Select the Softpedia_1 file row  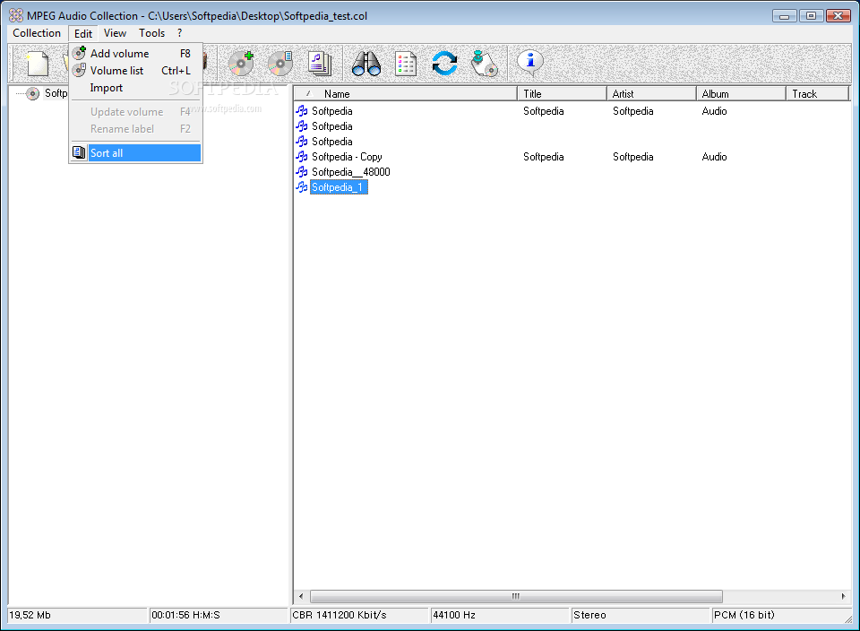pos(338,187)
